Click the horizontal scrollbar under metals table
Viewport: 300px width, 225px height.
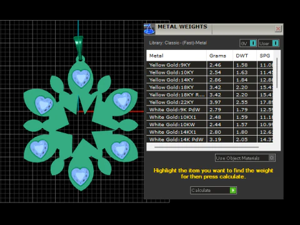point(206,147)
